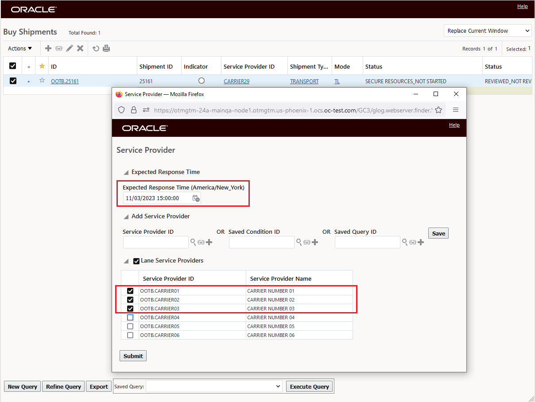
Task: Click the plus icon in the table header row
Action: (x=29, y=67)
